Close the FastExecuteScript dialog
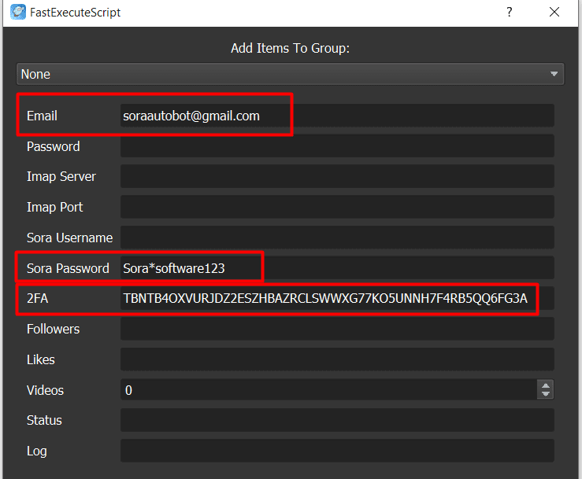582x479 pixels. click(x=554, y=12)
